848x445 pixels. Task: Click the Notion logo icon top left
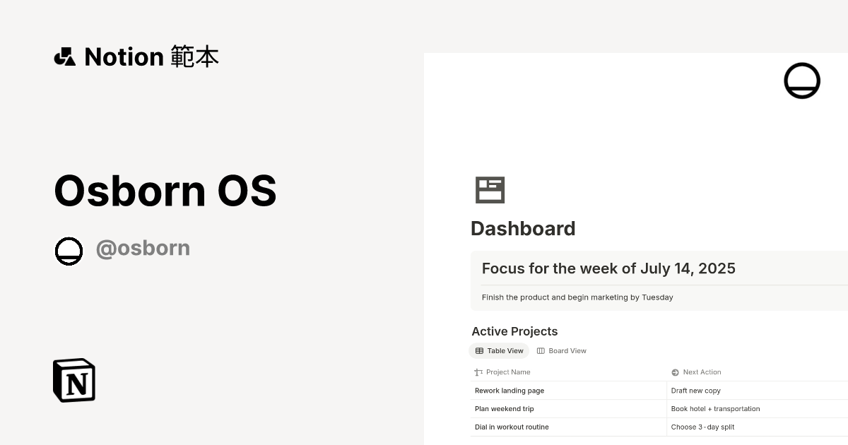pyautogui.click(x=66, y=57)
